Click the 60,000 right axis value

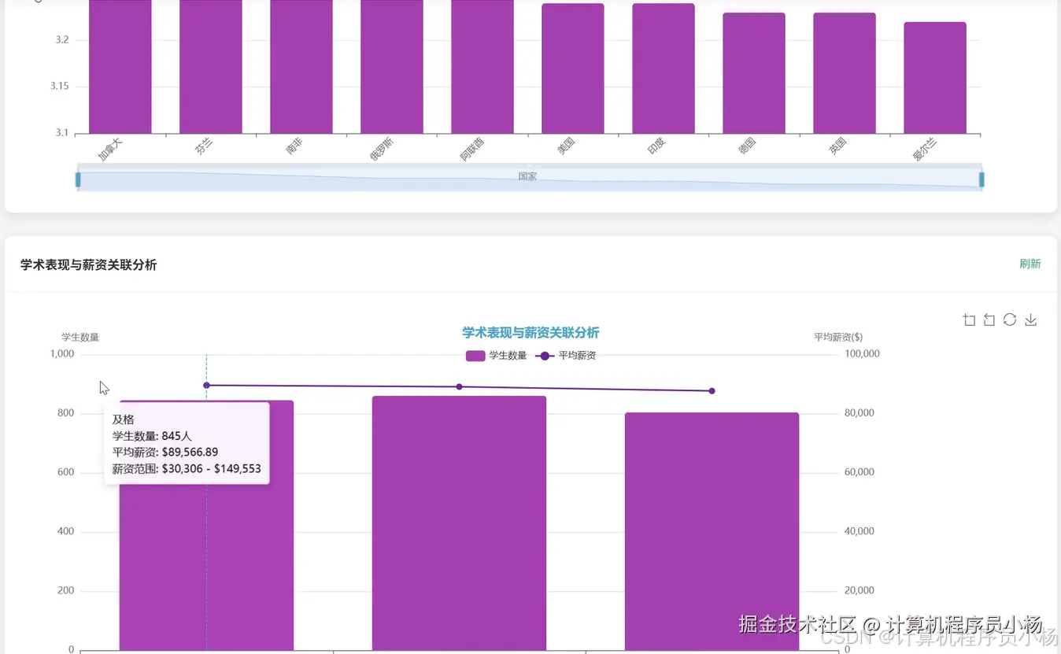[x=860, y=472]
